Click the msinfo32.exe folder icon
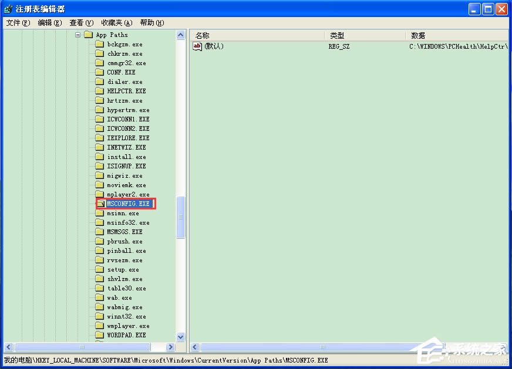This screenshot has width=512, height=369. coord(100,222)
